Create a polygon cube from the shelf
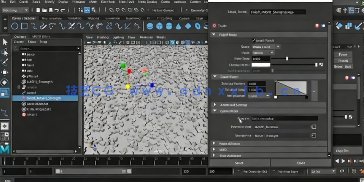The width and height of the screenshot is (364, 182). coord(160,27)
